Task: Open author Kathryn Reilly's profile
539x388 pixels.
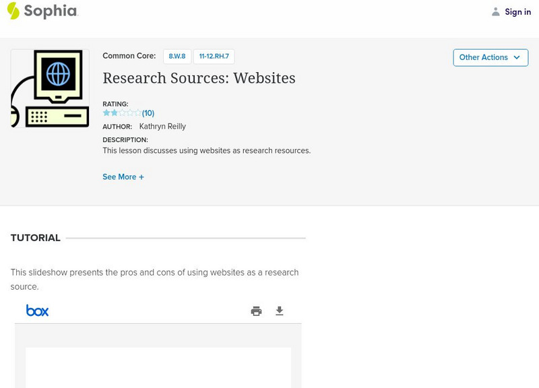Action: [162, 127]
